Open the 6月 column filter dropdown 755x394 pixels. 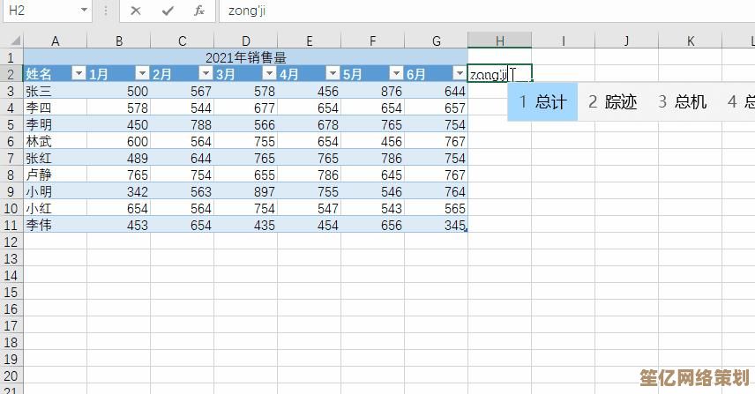point(459,74)
